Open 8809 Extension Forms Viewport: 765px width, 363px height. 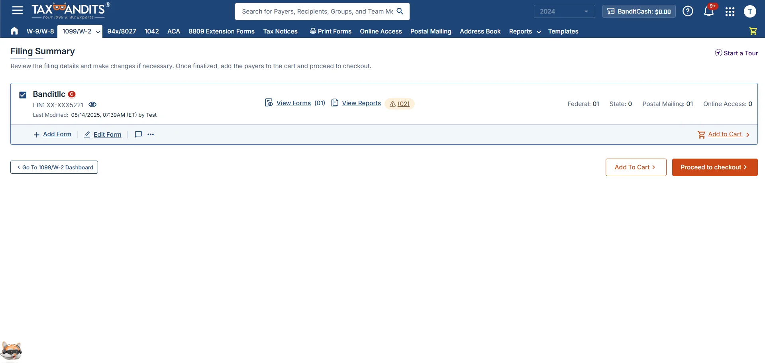coord(222,31)
